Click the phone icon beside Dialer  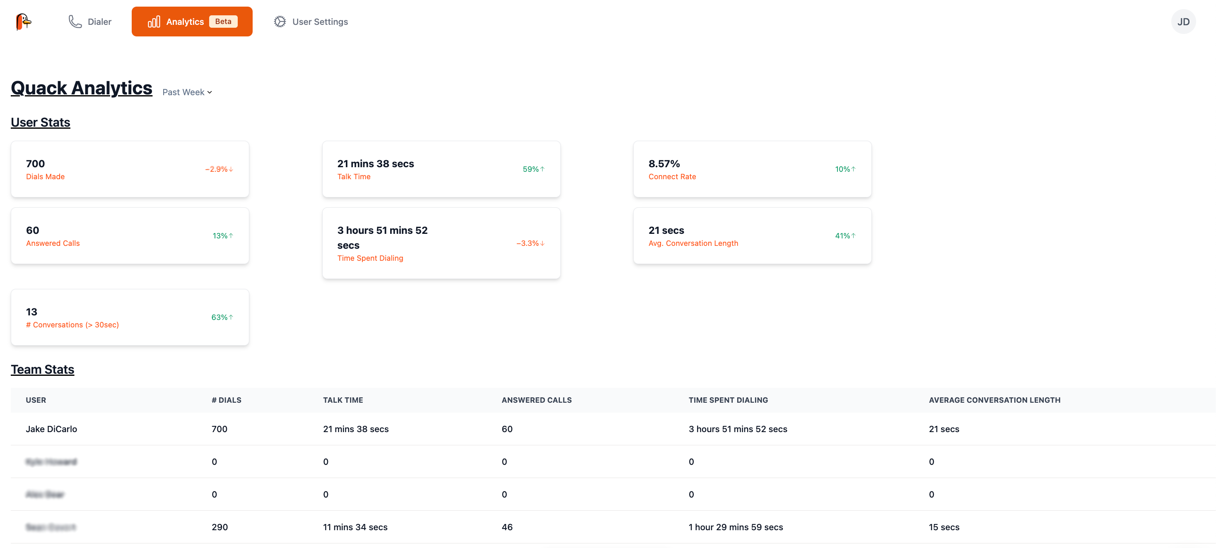pos(75,22)
